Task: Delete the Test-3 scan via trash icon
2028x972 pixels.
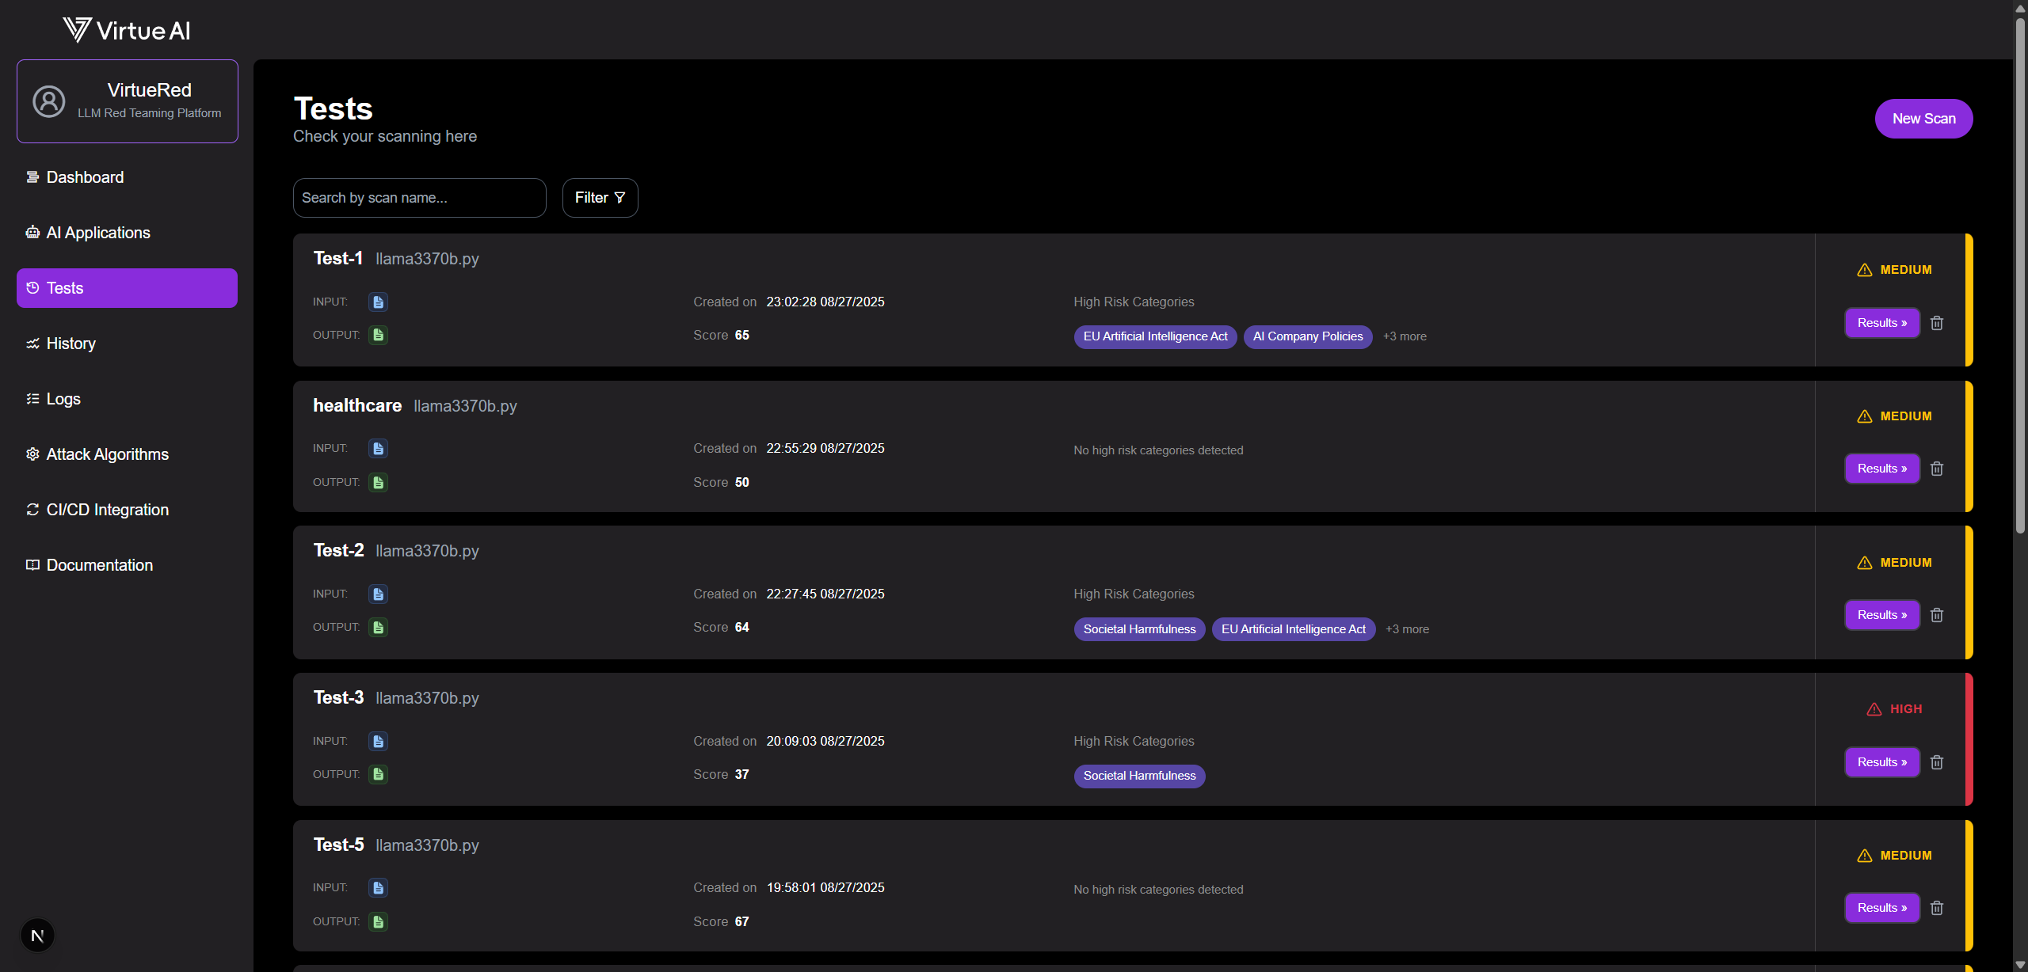Action: click(x=1937, y=761)
